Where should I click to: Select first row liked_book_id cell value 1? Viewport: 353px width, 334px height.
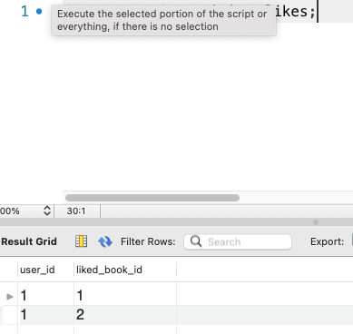coord(125,295)
